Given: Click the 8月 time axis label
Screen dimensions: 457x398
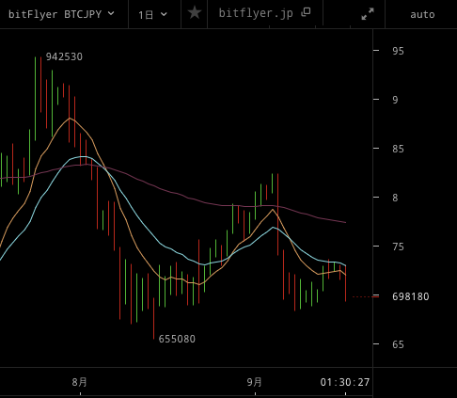Looking at the screenshot, I should click(79, 382).
